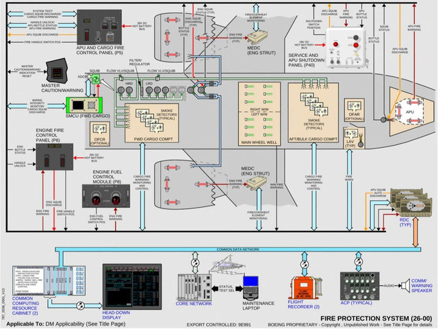The height and width of the screenshot is (329, 438).
Task: Open the Flight Recorder (2) link
Action: click(x=304, y=304)
